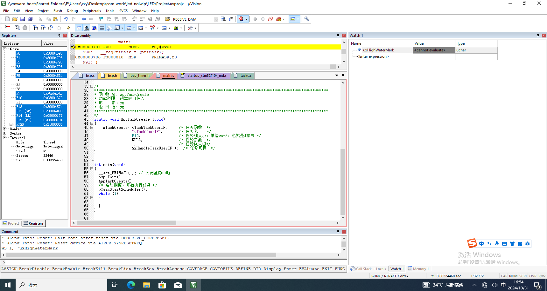Pin the Disassembly panel
547x291 pixels.
tap(338, 36)
